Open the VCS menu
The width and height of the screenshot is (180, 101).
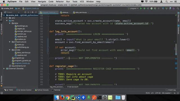point(82,1)
